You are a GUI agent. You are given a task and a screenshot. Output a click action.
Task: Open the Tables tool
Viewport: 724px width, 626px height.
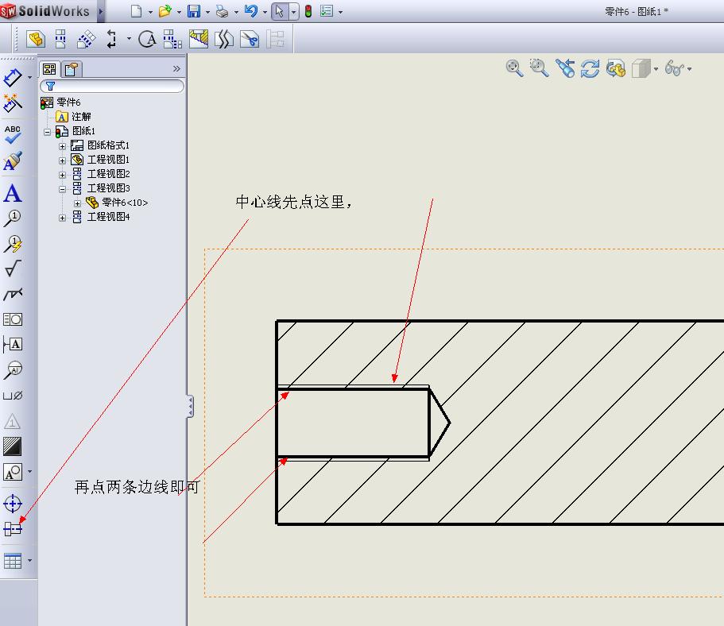13,561
